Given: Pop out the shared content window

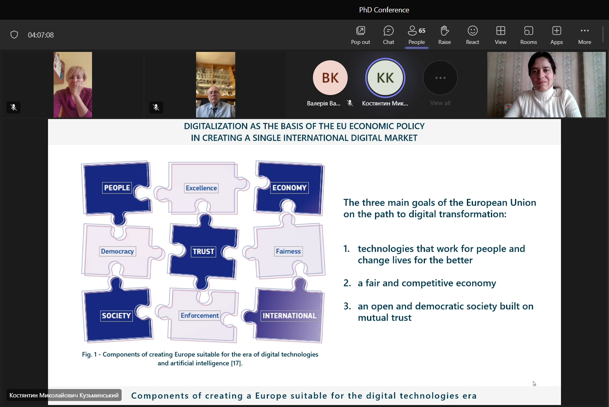Looking at the screenshot, I should tap(360, 35).
